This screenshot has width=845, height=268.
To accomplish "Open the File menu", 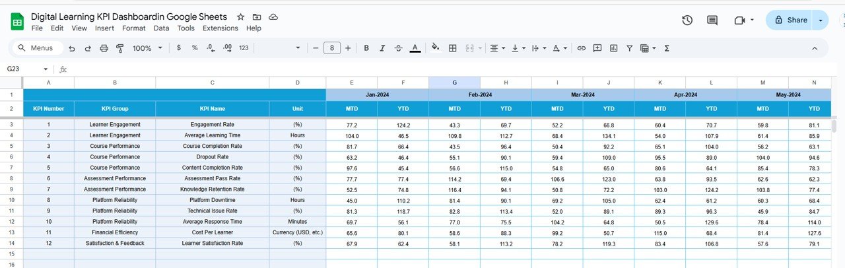I will (37, 28).
